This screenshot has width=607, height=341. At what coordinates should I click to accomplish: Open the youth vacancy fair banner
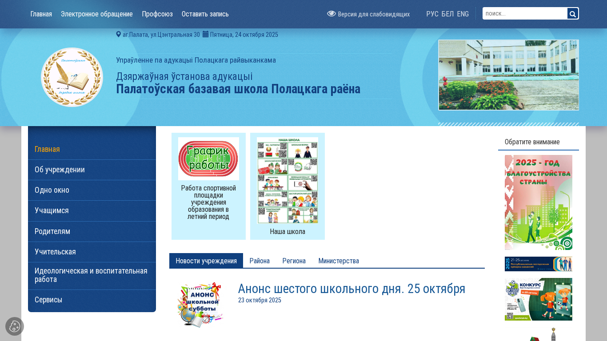pos(539,264)
